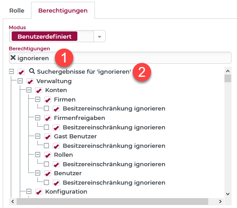Uncheck the Gast Benutzer checkbox

click(48, 137)
